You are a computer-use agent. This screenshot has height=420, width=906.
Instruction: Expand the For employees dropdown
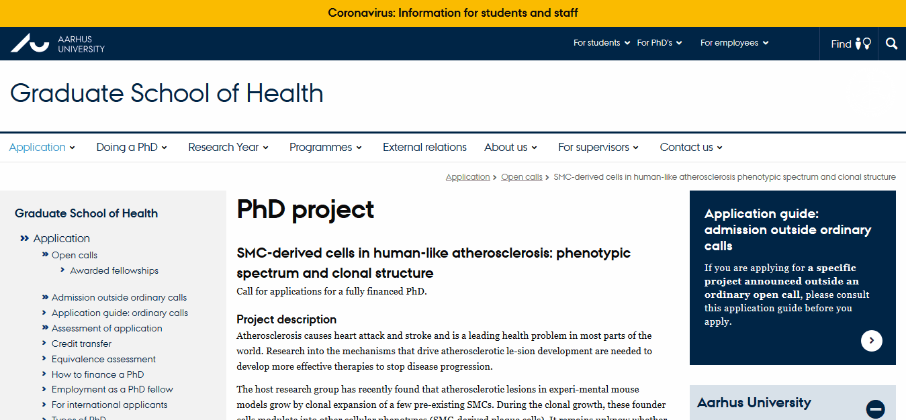pyautogui.click(x=734, y=43)
